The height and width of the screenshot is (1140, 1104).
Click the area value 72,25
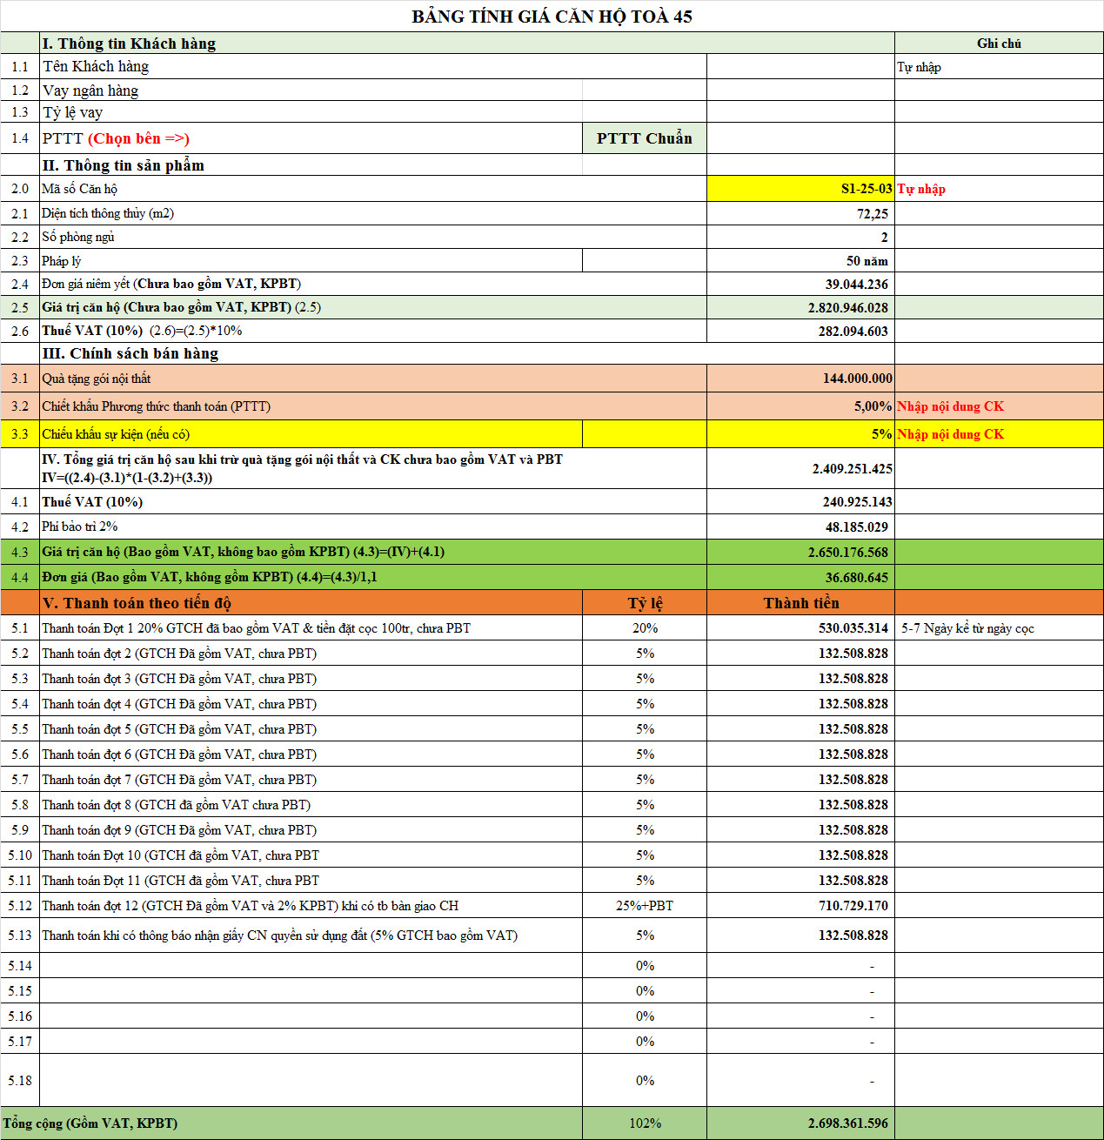872,213
